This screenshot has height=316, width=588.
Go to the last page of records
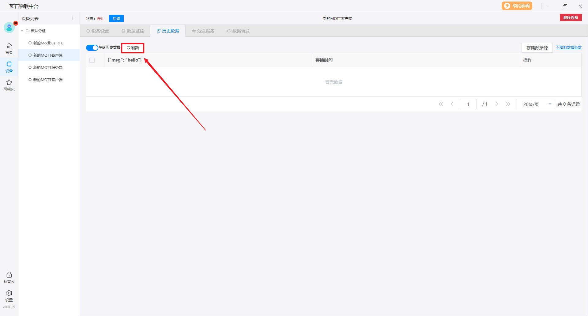click(x=508, y=104)
